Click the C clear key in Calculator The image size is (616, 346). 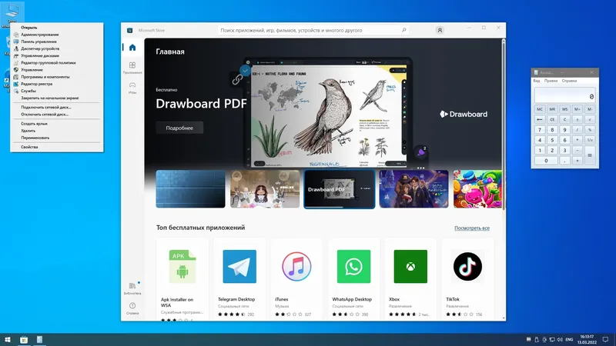564,119
